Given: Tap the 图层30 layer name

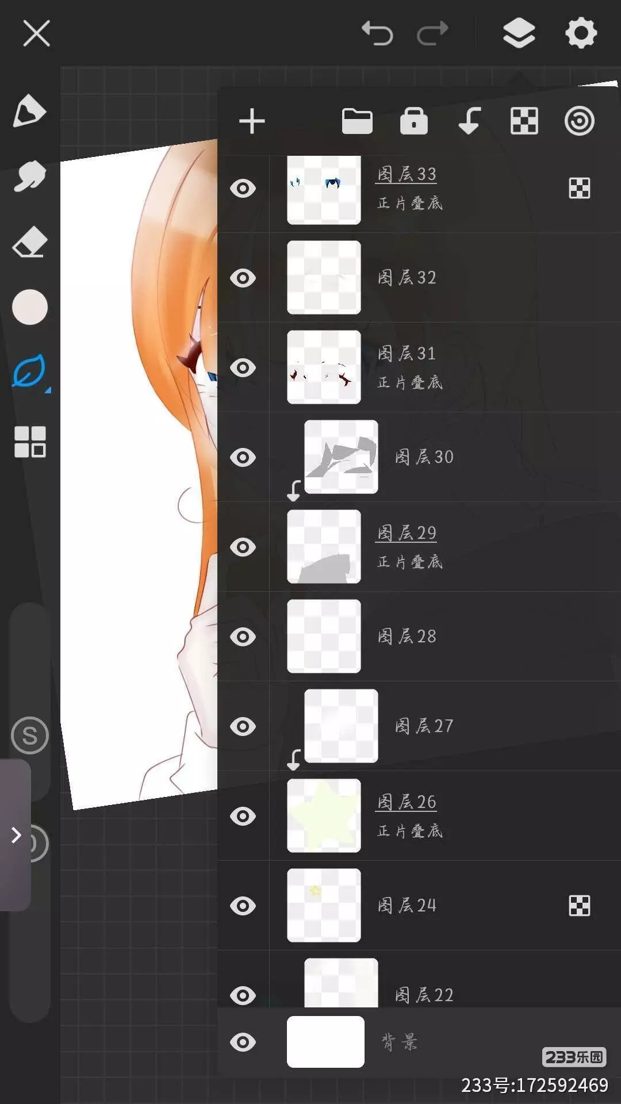Looking at the screenshot, I should pos(424,457).
